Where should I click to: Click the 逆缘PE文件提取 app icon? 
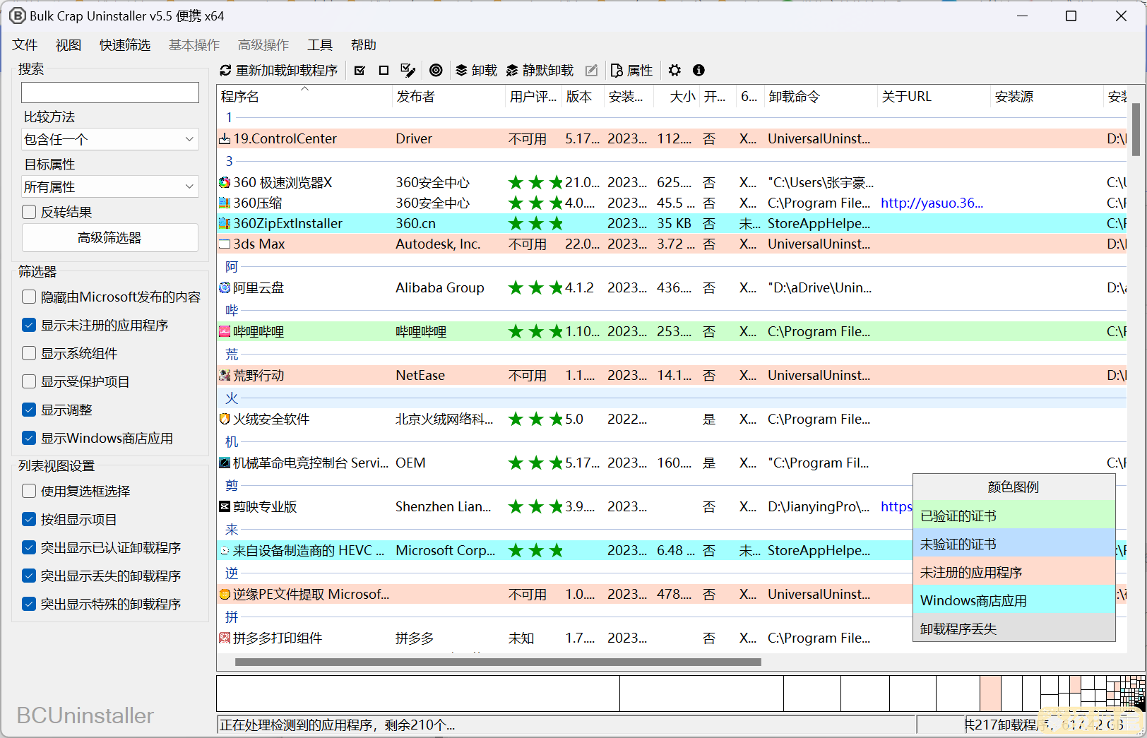225,595
